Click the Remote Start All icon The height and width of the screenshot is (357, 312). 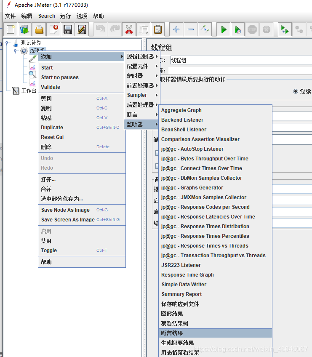click(x=285, y=29)
